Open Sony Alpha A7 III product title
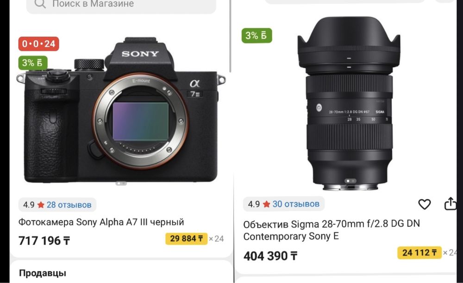Screen dimensions: 463x283 point(101,222)
